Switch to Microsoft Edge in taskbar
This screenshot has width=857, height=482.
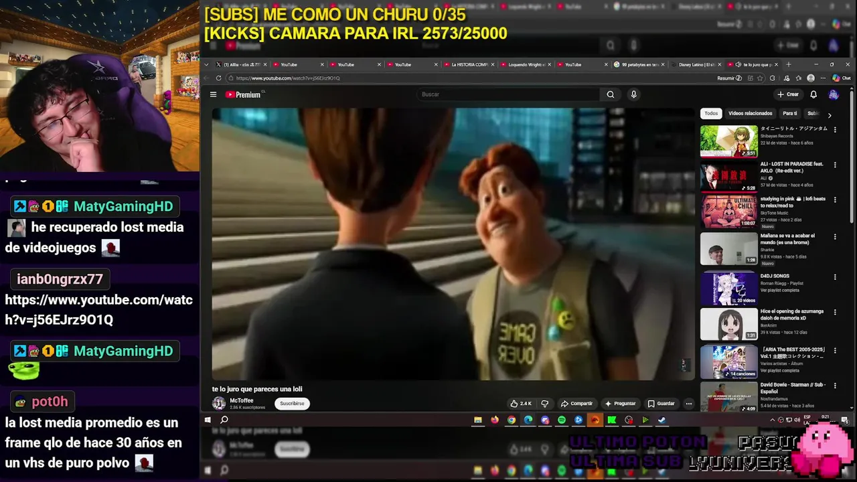[x=528, y=420]
